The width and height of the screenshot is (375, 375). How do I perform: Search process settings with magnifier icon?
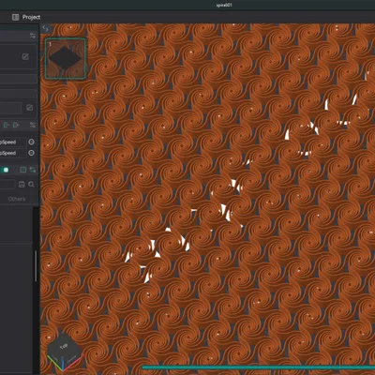(x=31, y=185)
